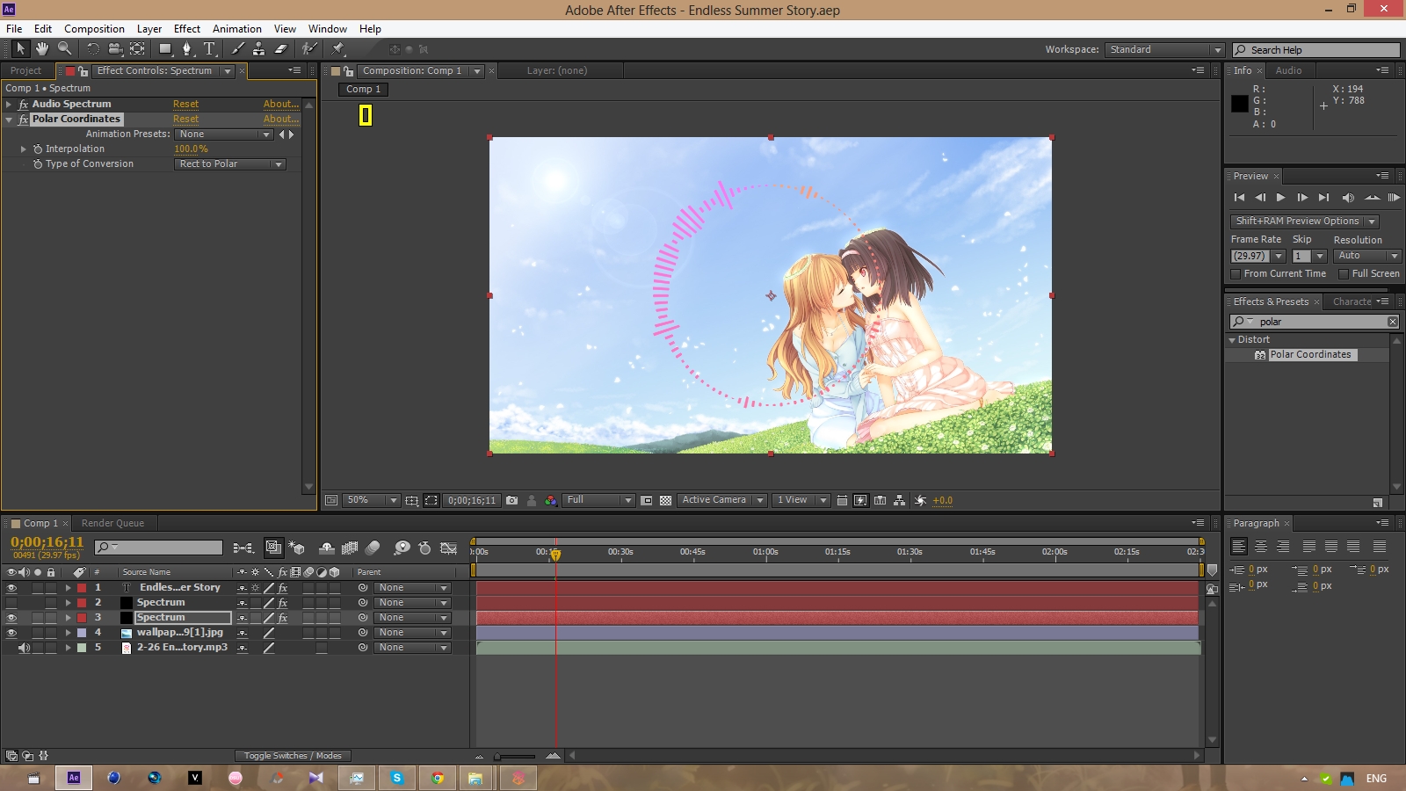Viewport: 1406px width, 791px height.
Task: Select the Puppet Pin tool
Action: point(338,49)
